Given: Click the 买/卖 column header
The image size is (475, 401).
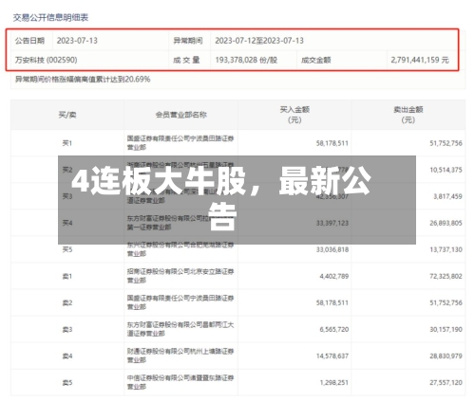Looking at the screenshot, I should (67, 115).
